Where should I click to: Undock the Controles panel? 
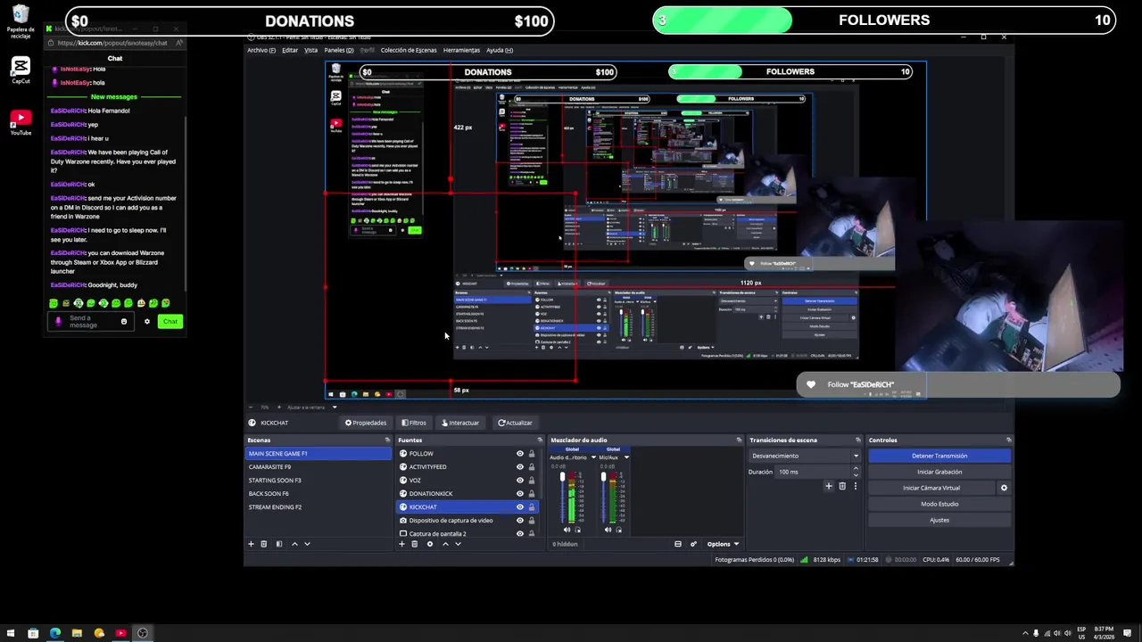coord(1009,440)
